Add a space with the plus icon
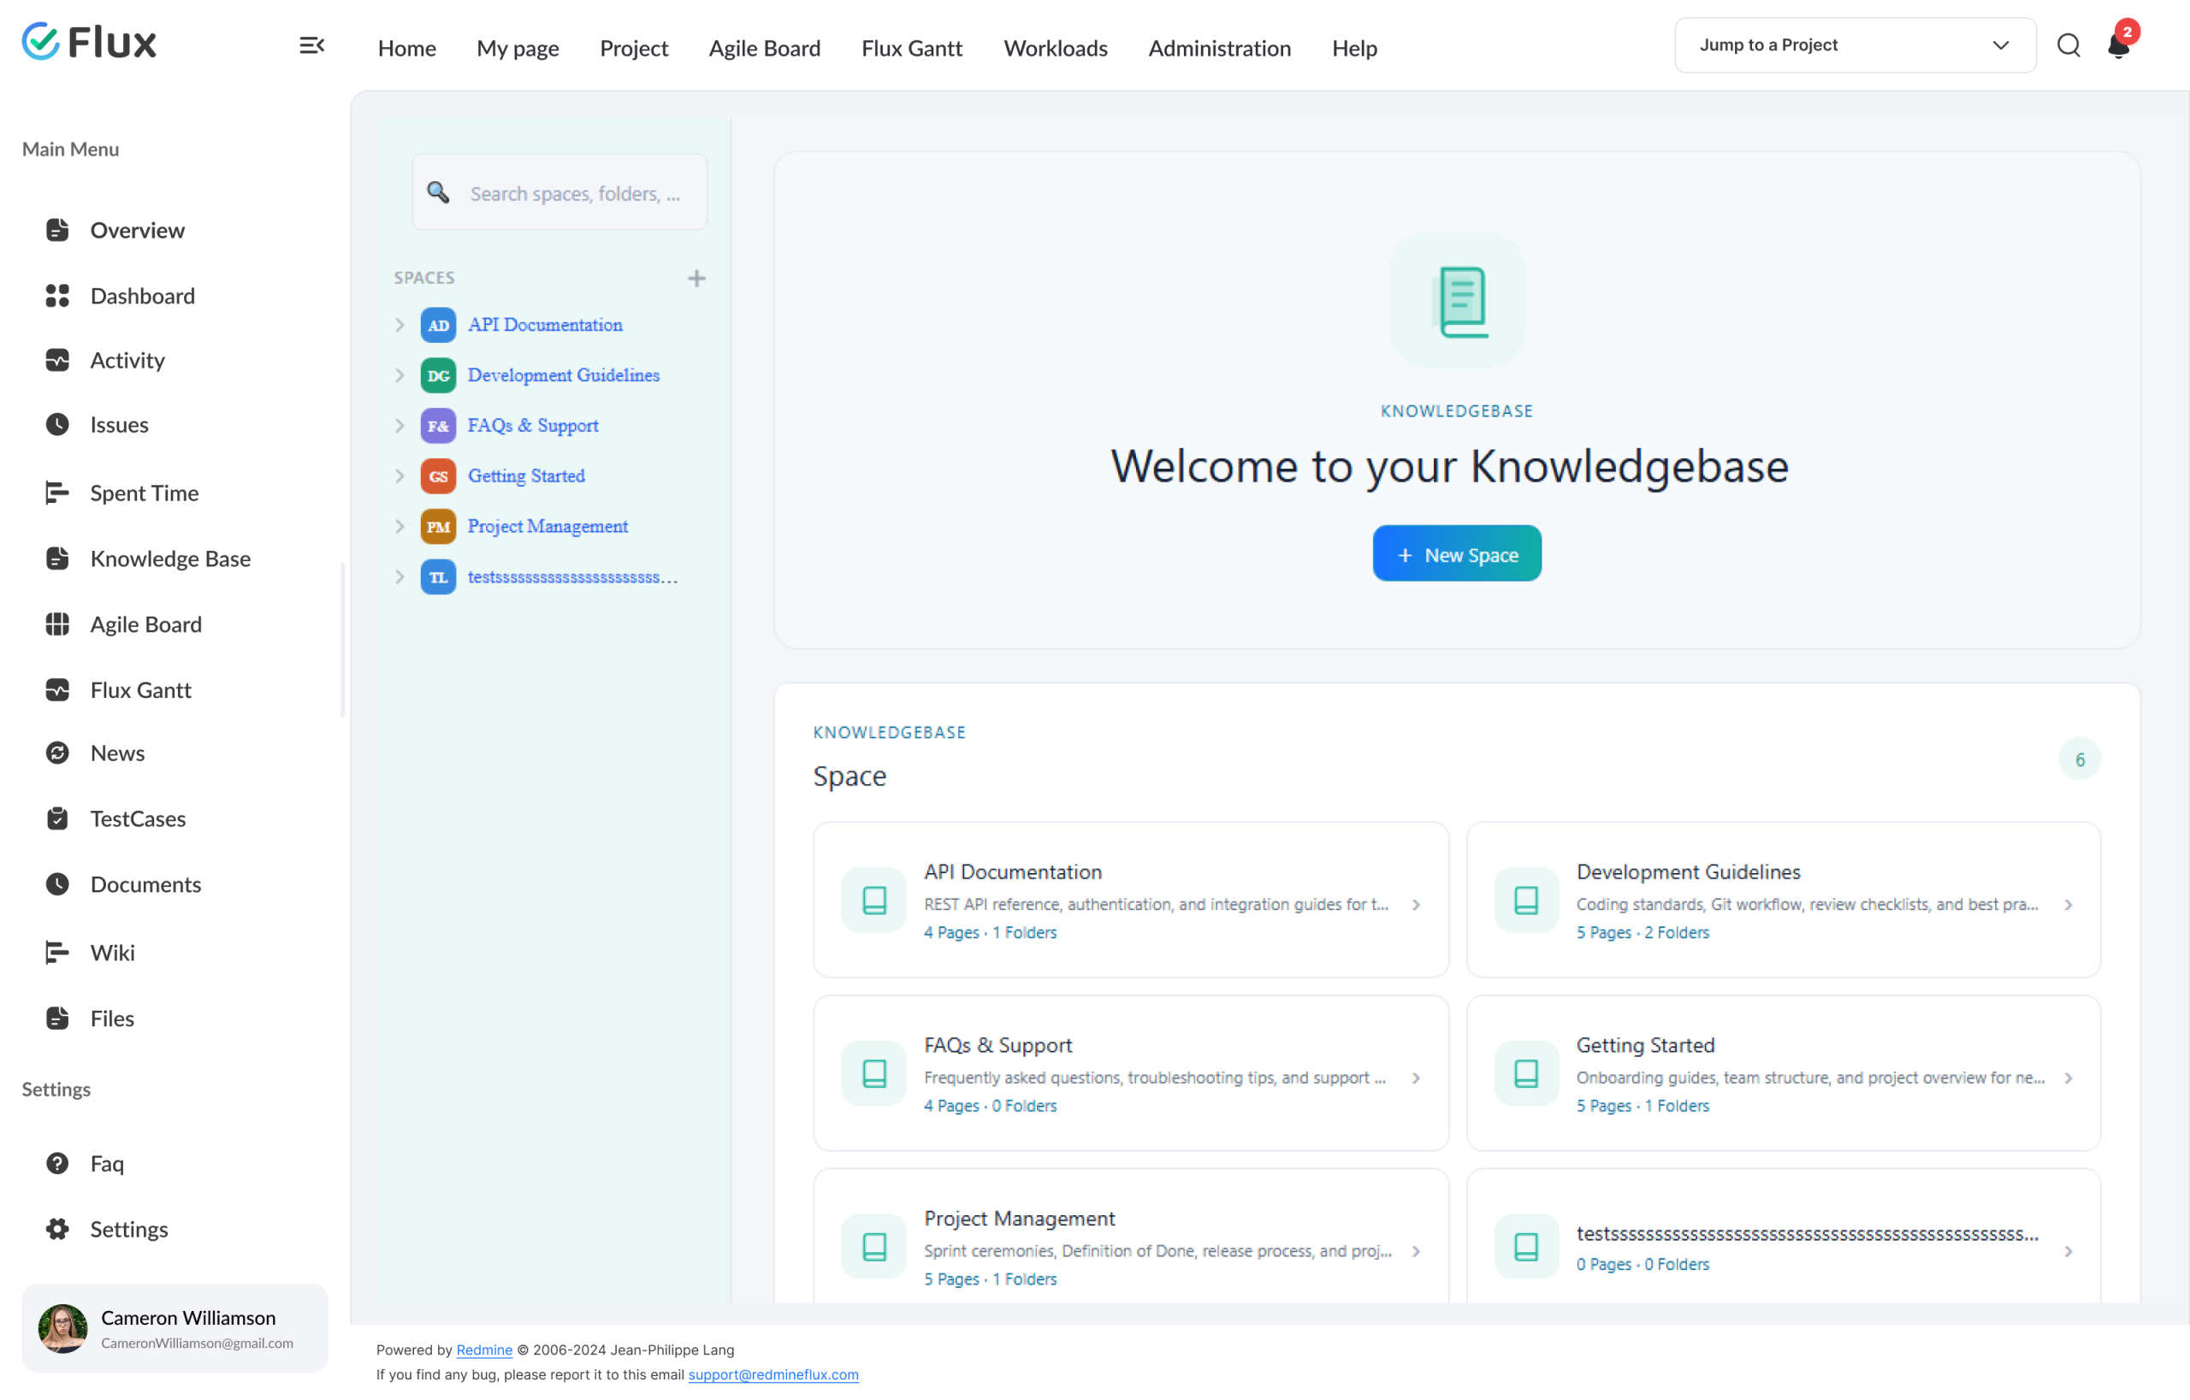 point(696,278)
